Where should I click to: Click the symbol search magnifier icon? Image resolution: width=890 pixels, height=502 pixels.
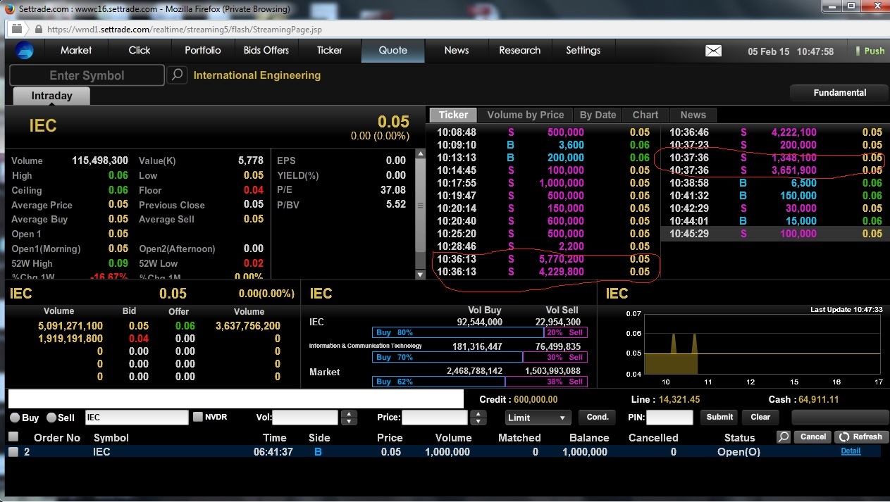[x=177, y=75]
